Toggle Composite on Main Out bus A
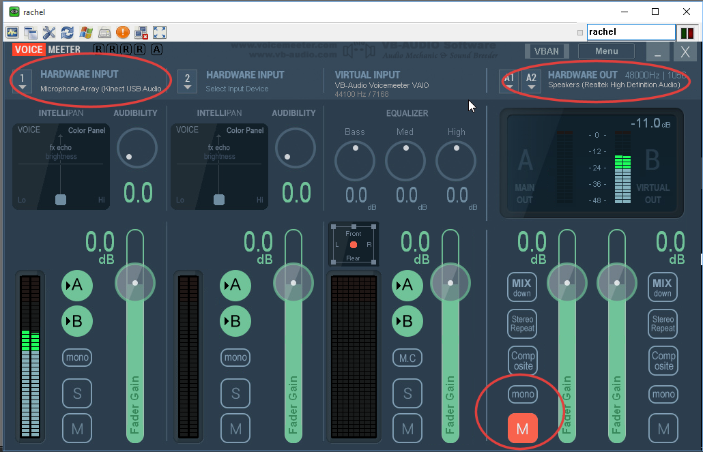This screenshot has height=452, width=703. click(523, 361)
